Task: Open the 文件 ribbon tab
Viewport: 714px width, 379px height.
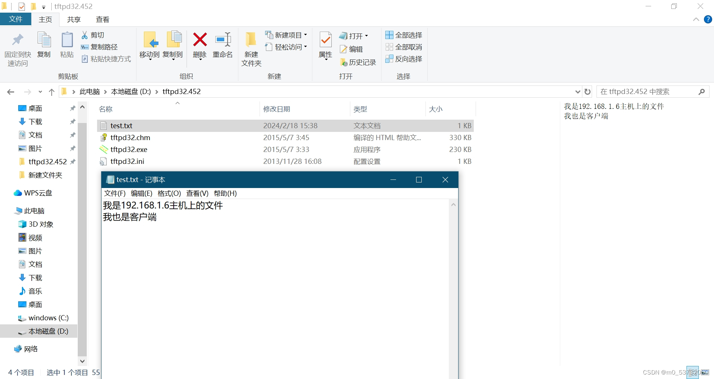Action: pos(16,19)
